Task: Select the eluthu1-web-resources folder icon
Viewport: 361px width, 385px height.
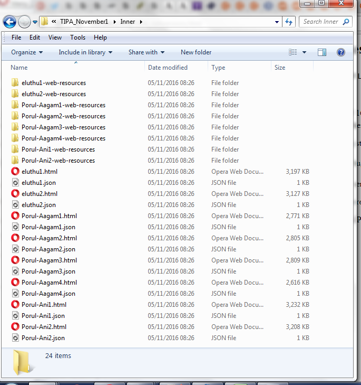Action: (15, 83)
